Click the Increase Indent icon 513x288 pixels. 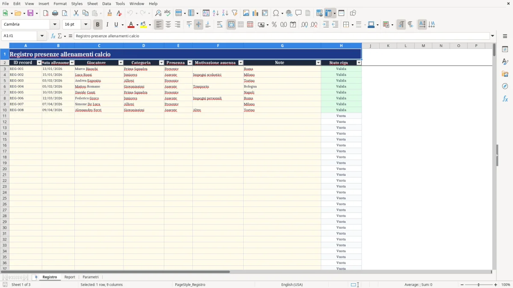pyautogui.click(x=326, y=25)
